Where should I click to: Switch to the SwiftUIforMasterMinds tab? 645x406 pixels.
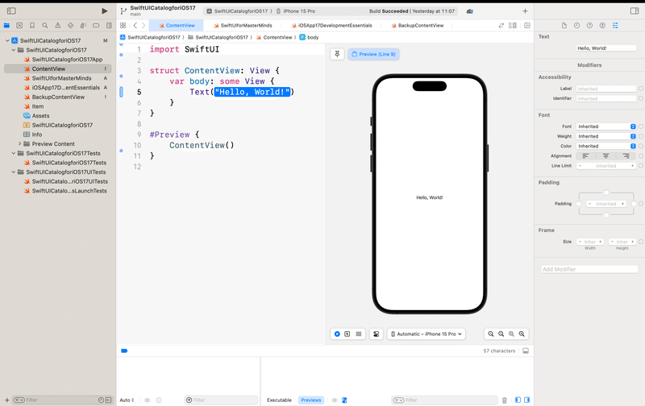243,26
